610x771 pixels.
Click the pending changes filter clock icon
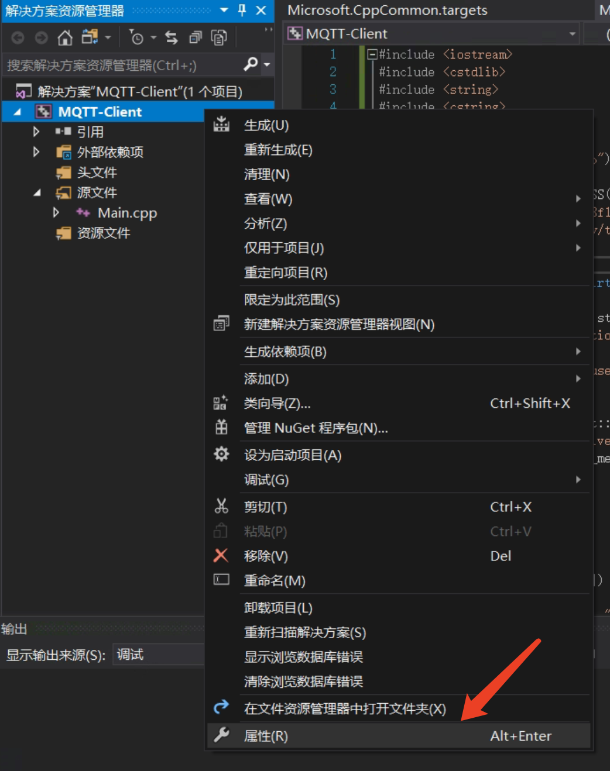pos(136,37)
